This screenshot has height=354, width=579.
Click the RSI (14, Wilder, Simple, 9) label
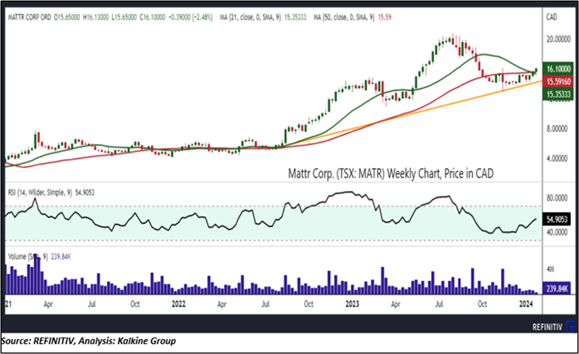click(40, 193)
